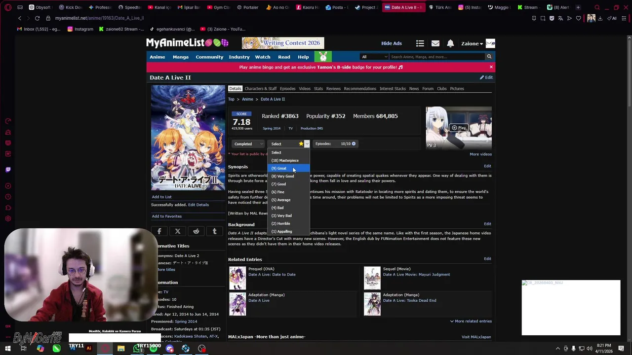This screenshot has width=632, height=355.
Task: Share on Tumblr icon
Action: [214, 231]
